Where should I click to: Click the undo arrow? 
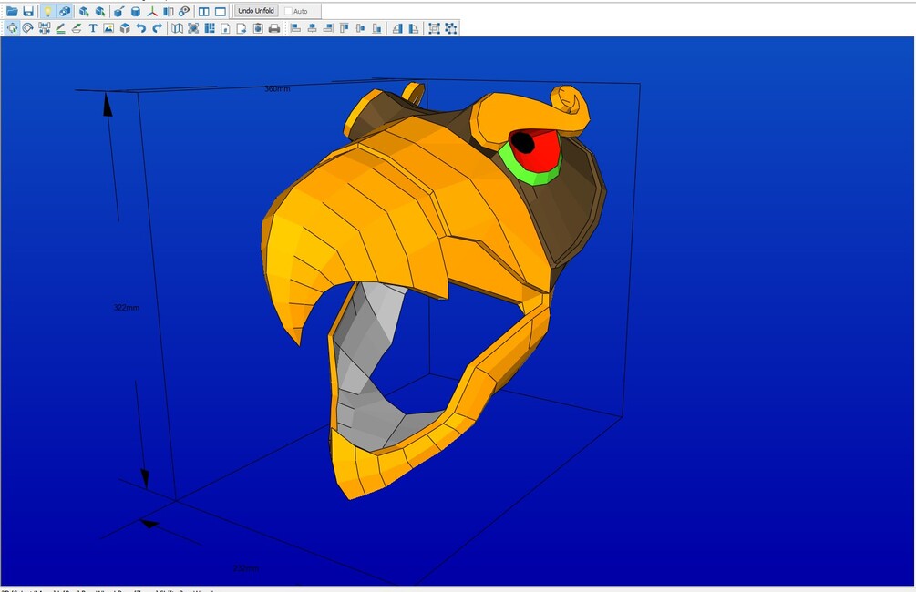[140, 28]
